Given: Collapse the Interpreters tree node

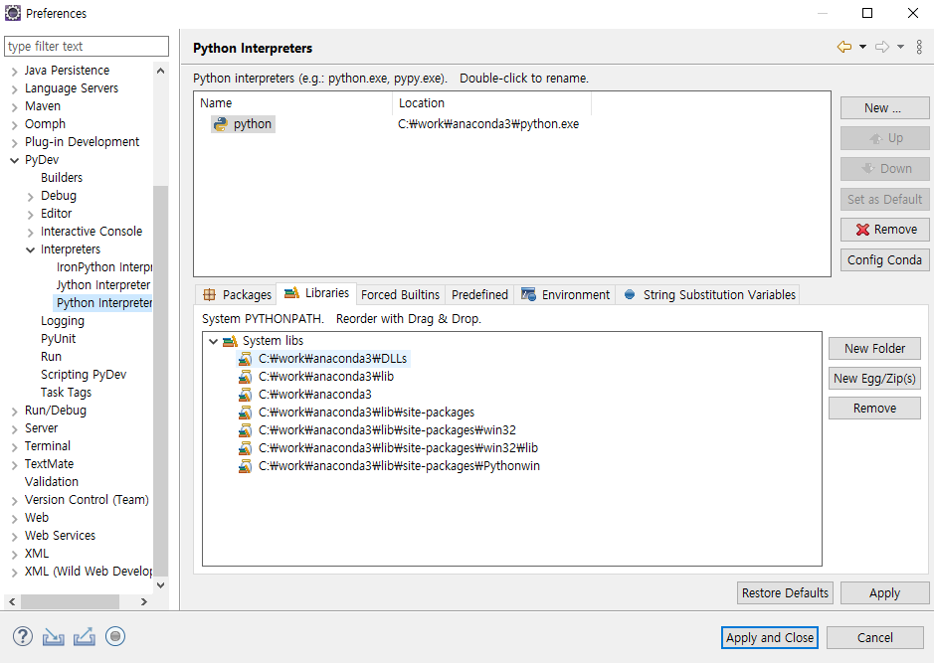Looking at the screenshot, I should (31, 249).
